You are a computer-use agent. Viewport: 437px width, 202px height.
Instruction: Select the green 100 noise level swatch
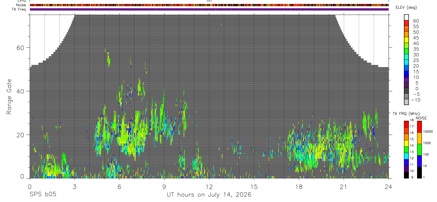coord(420,150)
